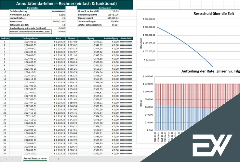This screenshot has width=240, height=162.
Task: Select the period number 27 cell
Action: tap(5, 130)
